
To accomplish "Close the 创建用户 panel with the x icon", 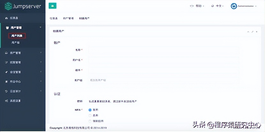I will click(x=257, y=32).
